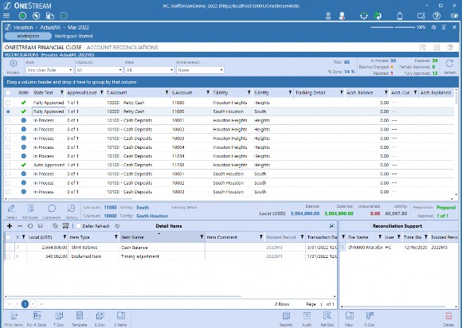
Task: Enable the Defer Refresh checkbox
Action: click(x=78, y=226)
